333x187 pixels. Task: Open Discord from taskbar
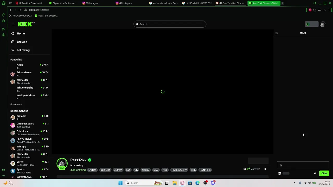click(x=213, y=183)
